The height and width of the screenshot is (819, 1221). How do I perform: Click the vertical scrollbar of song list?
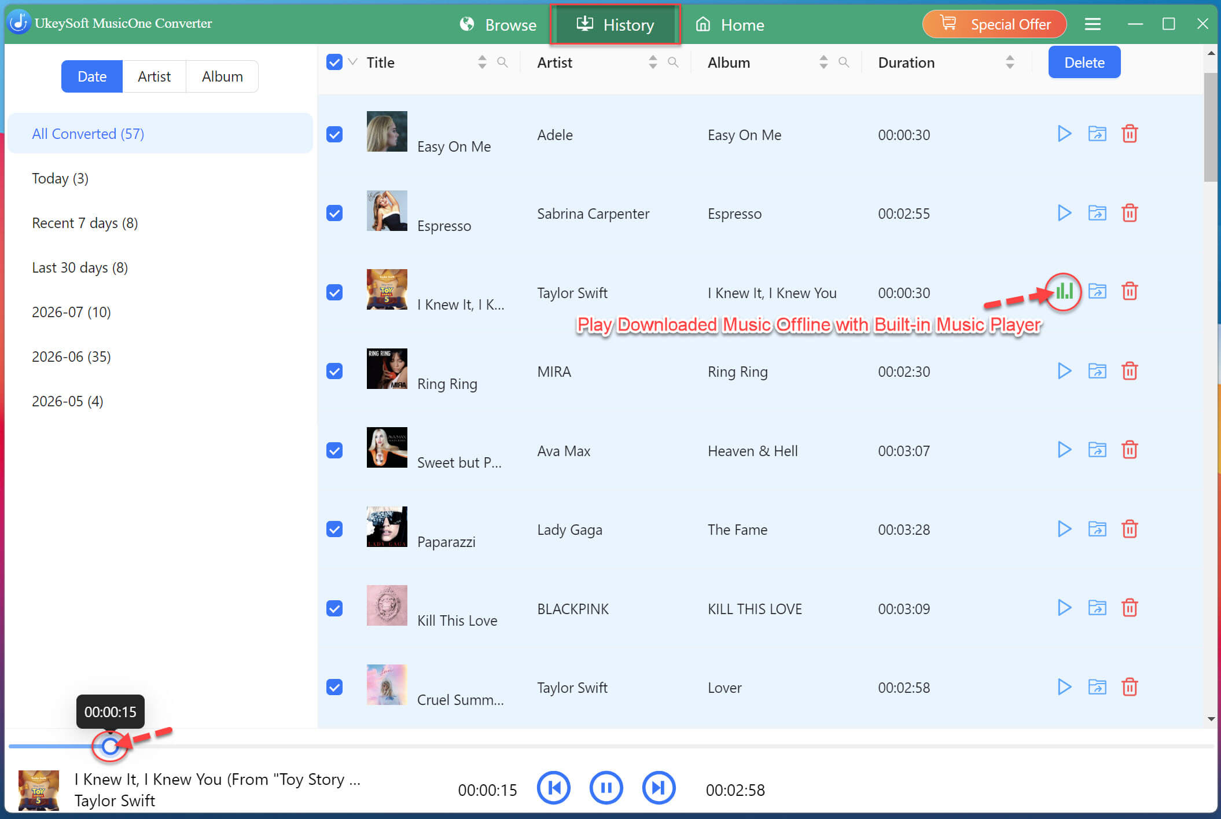point(1211,127)
